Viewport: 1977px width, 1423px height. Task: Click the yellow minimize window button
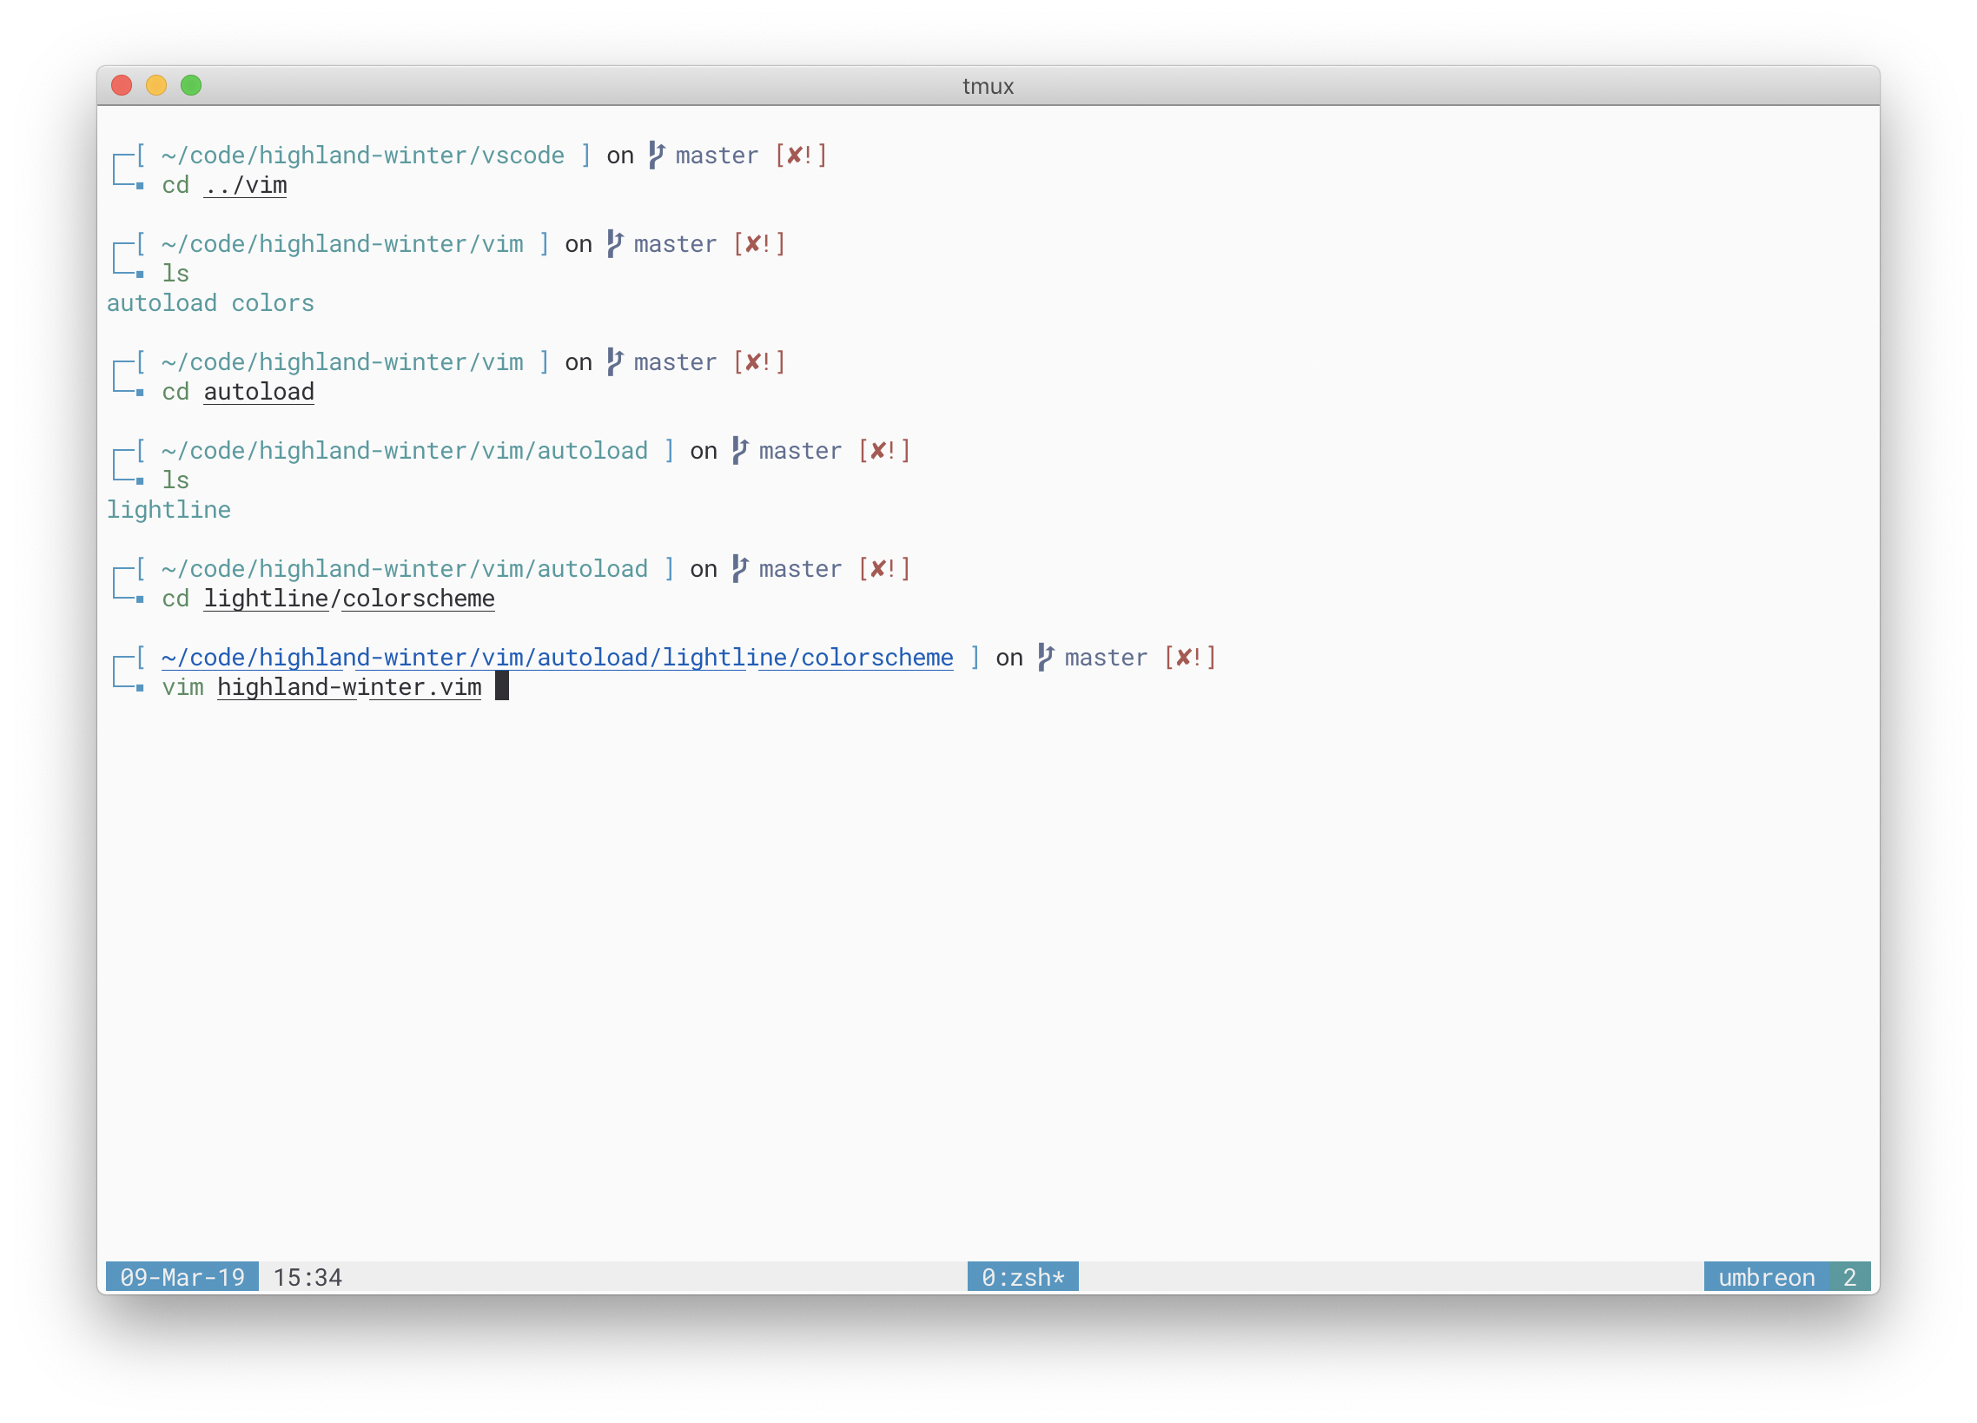156,85
